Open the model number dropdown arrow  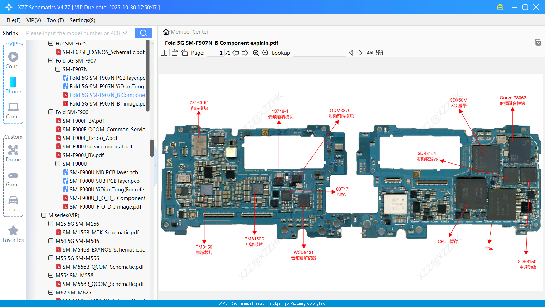(125, 33)
